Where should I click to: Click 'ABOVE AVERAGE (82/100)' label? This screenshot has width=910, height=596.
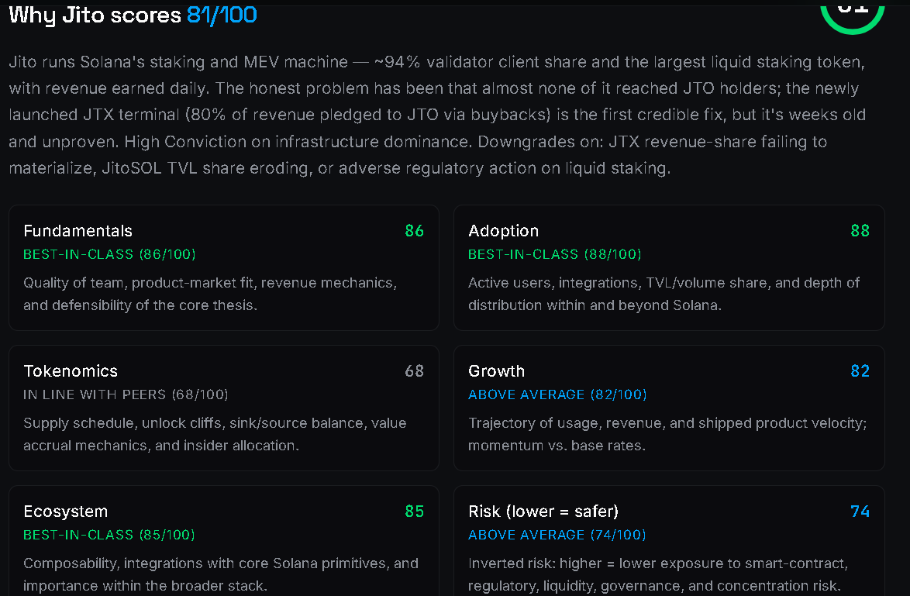point(558,394)
